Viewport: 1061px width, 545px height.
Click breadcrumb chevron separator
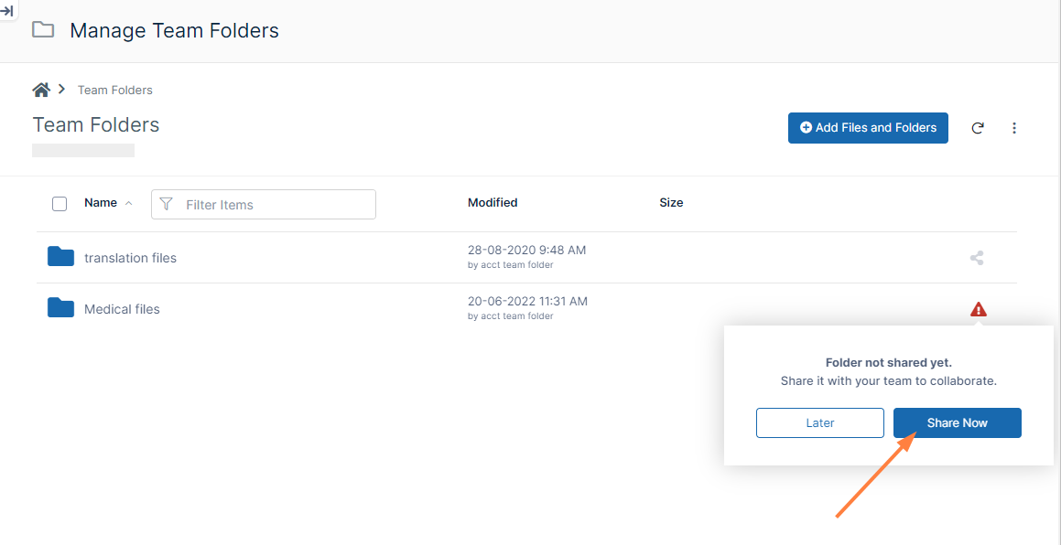(x=61, y=90)
